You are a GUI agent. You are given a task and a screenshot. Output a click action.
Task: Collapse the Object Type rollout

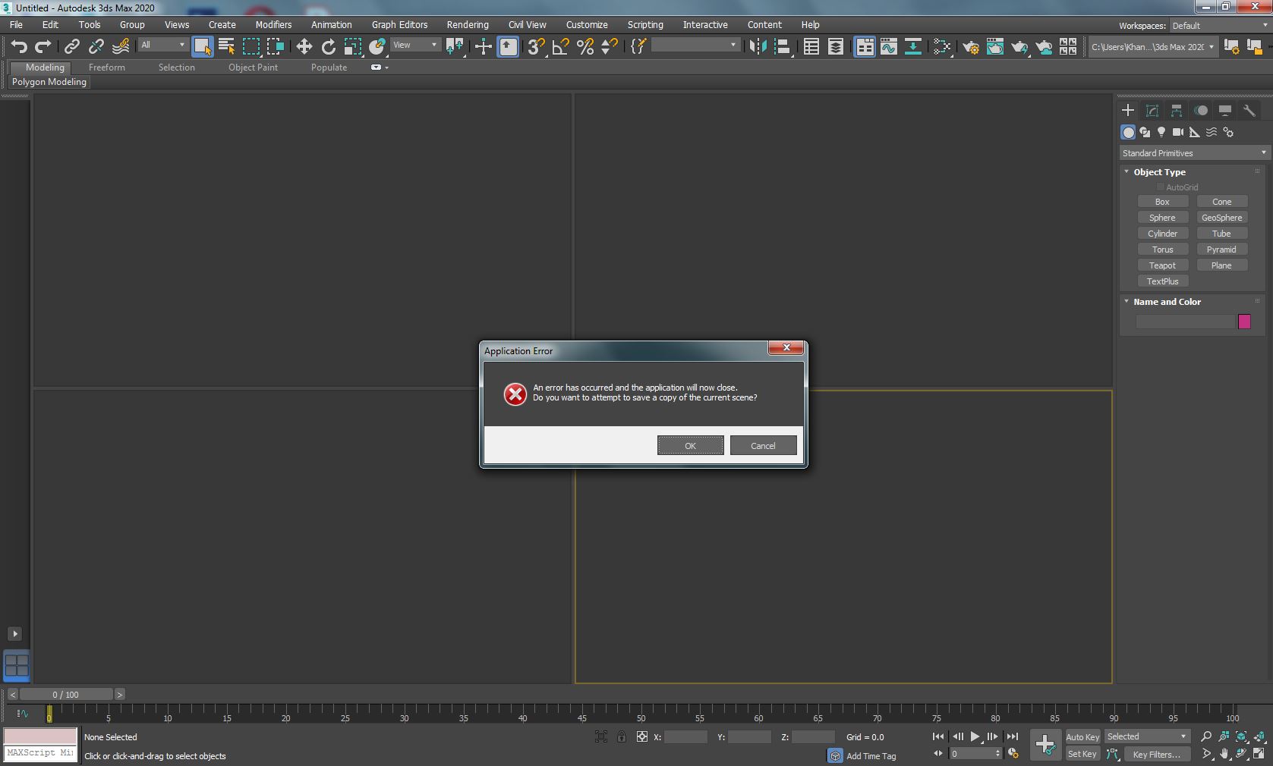pyautogui.click(x=1126, y=172)
